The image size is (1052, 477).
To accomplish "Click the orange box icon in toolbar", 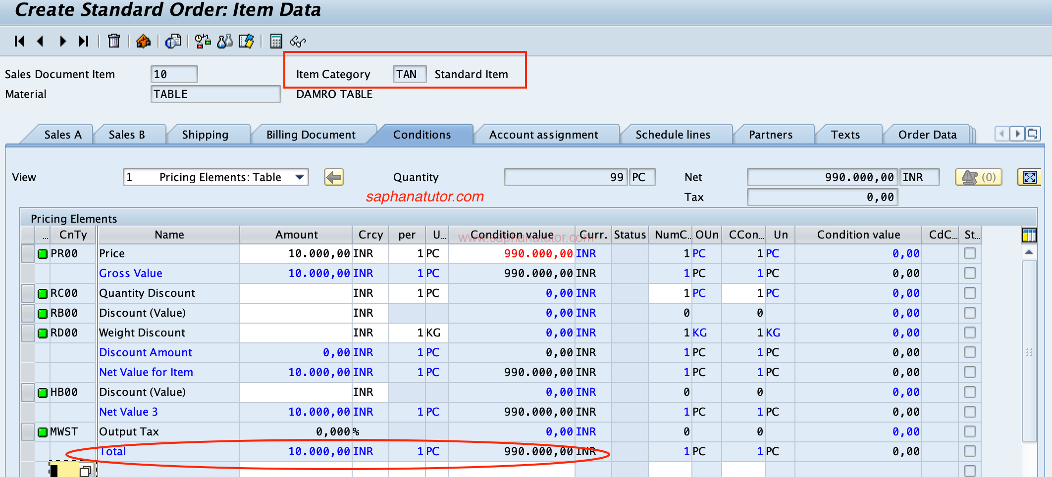I will (x=143, y=41).
